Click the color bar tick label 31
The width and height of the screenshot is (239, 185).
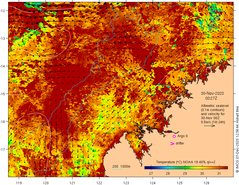pos(219,173)
